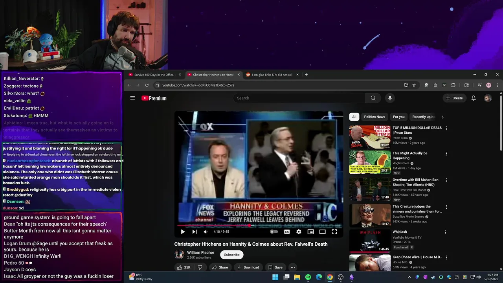The height and width of the screenshot is (283, 503).
Task: Open William Fischer channel link
Action: (x=201, y=252)
